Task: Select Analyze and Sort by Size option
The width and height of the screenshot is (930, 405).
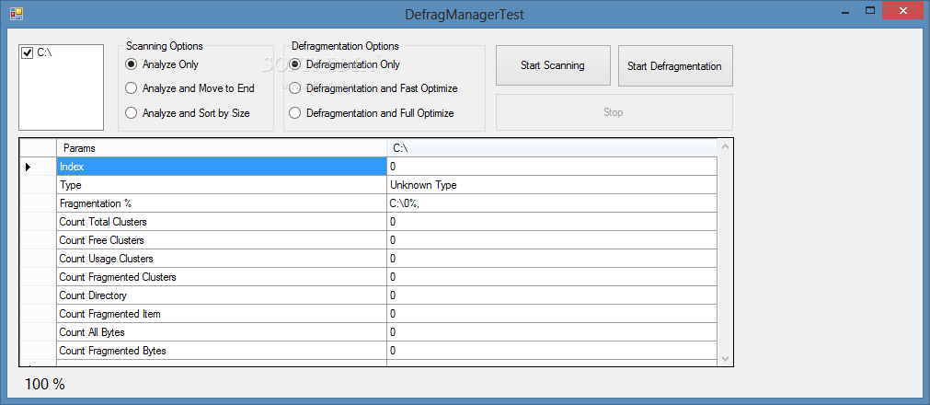Action: tap(131, 113)
